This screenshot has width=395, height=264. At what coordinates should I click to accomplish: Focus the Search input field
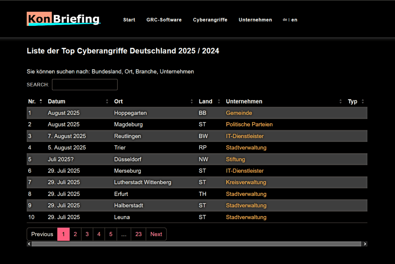point(84,84)
